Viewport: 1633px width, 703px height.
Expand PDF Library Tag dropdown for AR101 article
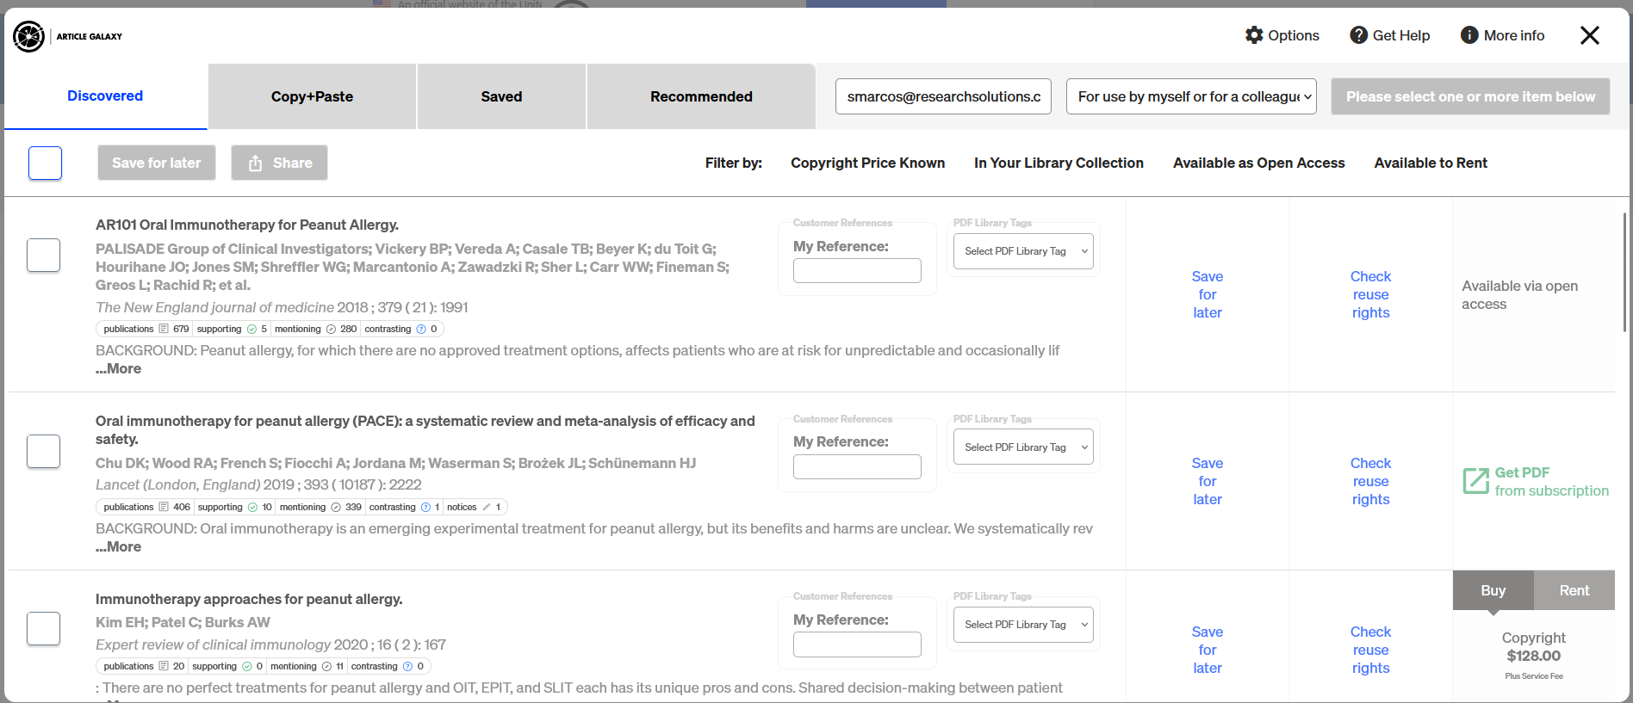1023,251
